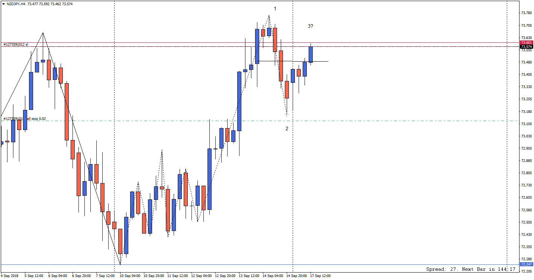The width and height of the screenshot is (534, 280).
Task: Select the gray up-arrow object near label 2
Action: point(286,115)
